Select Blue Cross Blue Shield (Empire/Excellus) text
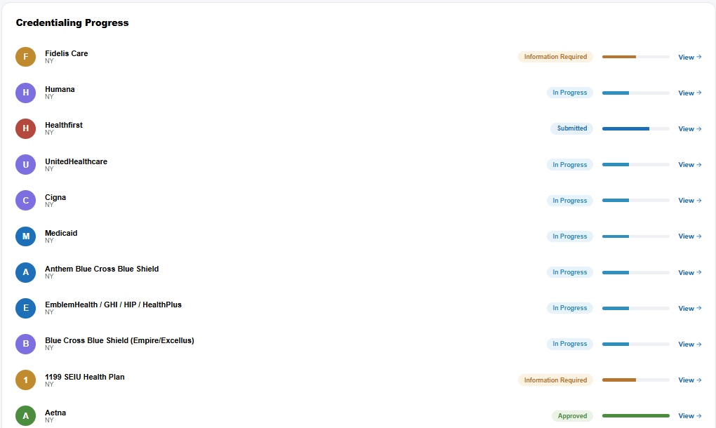Viewport: 716px width, 428px height. (x=119, y=341)
